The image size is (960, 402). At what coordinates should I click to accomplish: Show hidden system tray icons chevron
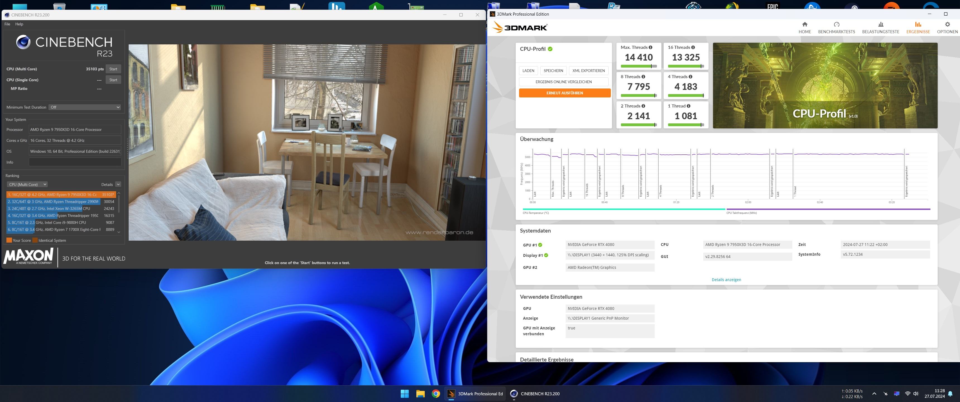click(874, 394)
